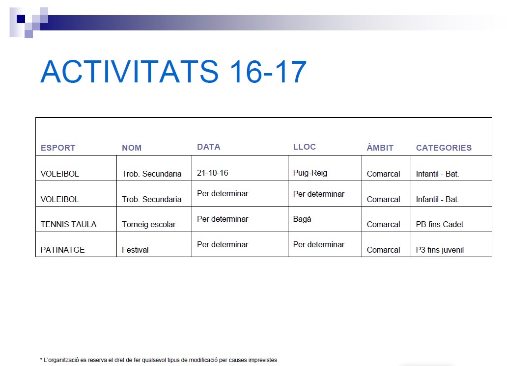Viewport: 507px width, 366px height.
Task: Click the LLOC column header
Action: pyautogui.click(x=305, y=147)
